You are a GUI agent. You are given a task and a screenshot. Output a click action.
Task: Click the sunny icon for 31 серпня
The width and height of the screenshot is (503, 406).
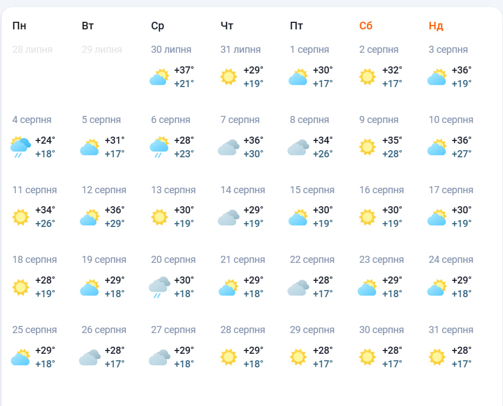tap(437, 357)
